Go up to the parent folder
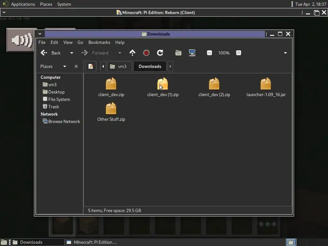This screenshot has height=246, width=328. click(x=132, y=53)
